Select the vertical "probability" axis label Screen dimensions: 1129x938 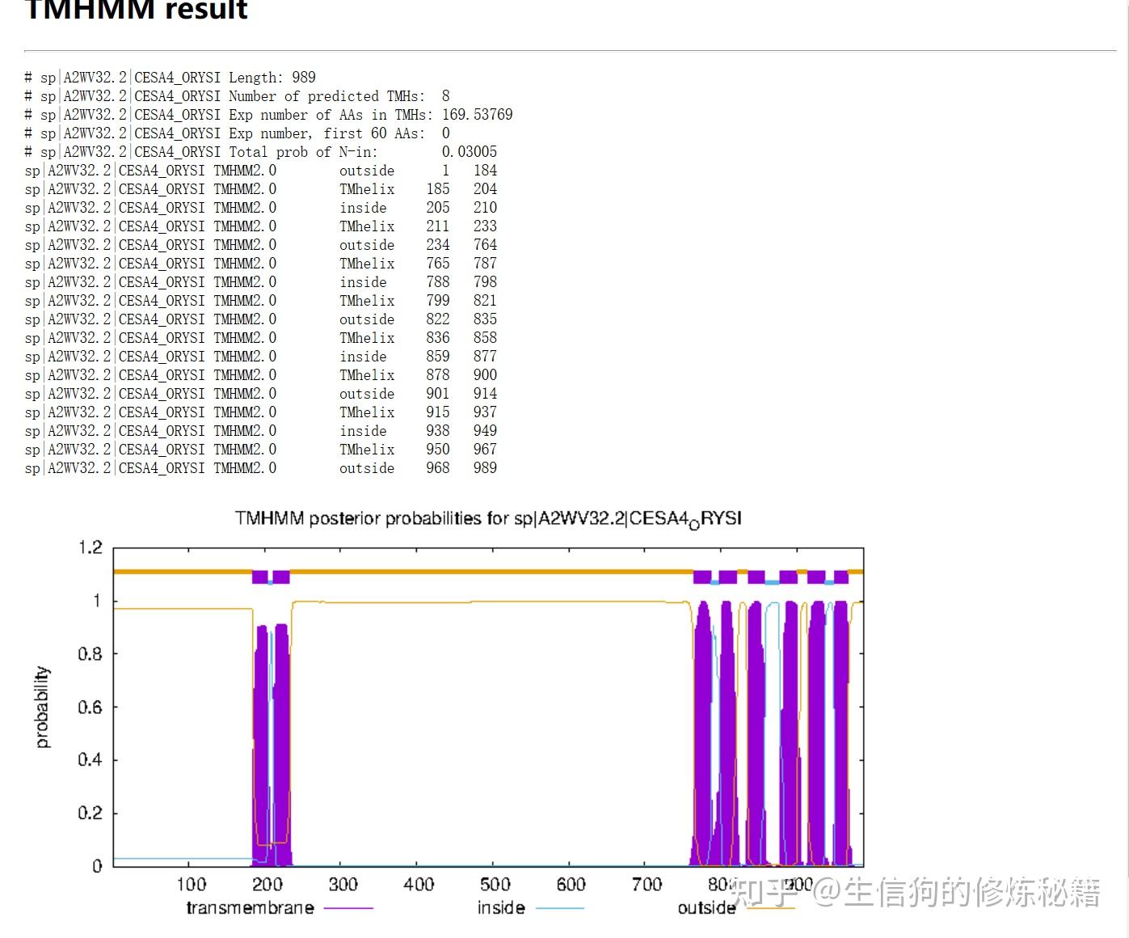pyautogui.click(x=41, y=708)
